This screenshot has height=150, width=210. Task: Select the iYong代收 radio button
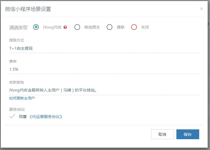tap(36, 27)
